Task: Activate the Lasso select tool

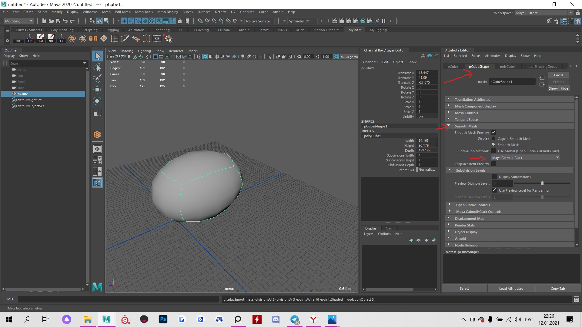Action: click(97, 67)
